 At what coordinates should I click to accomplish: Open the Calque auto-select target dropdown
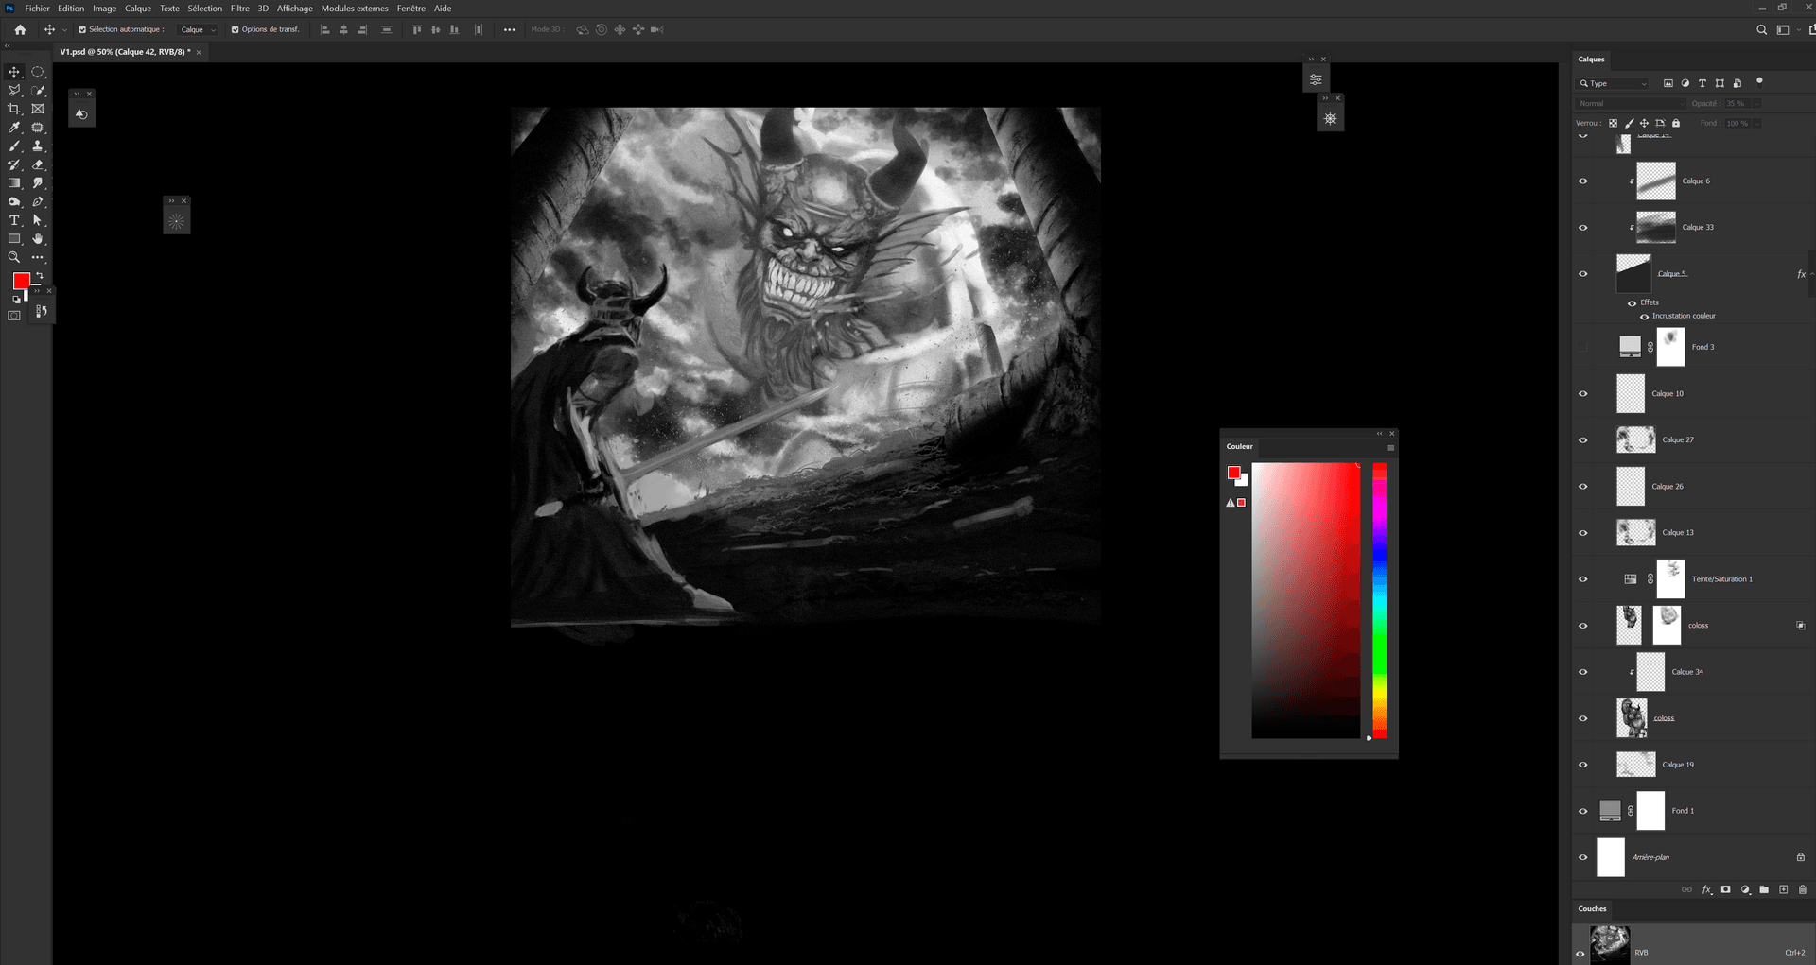[199, 29]
